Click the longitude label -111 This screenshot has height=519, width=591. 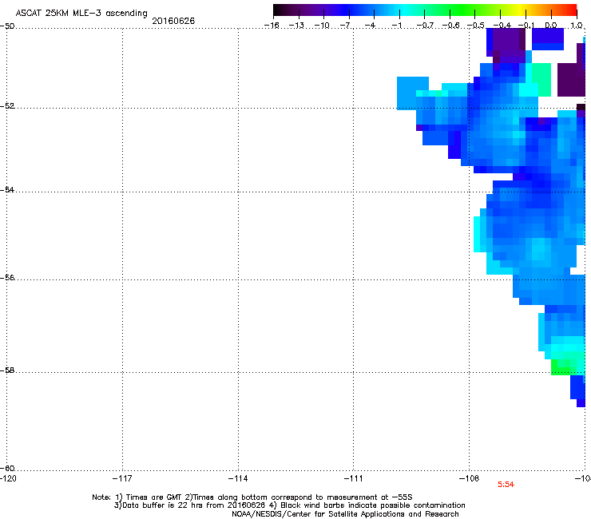pos(354,478)
